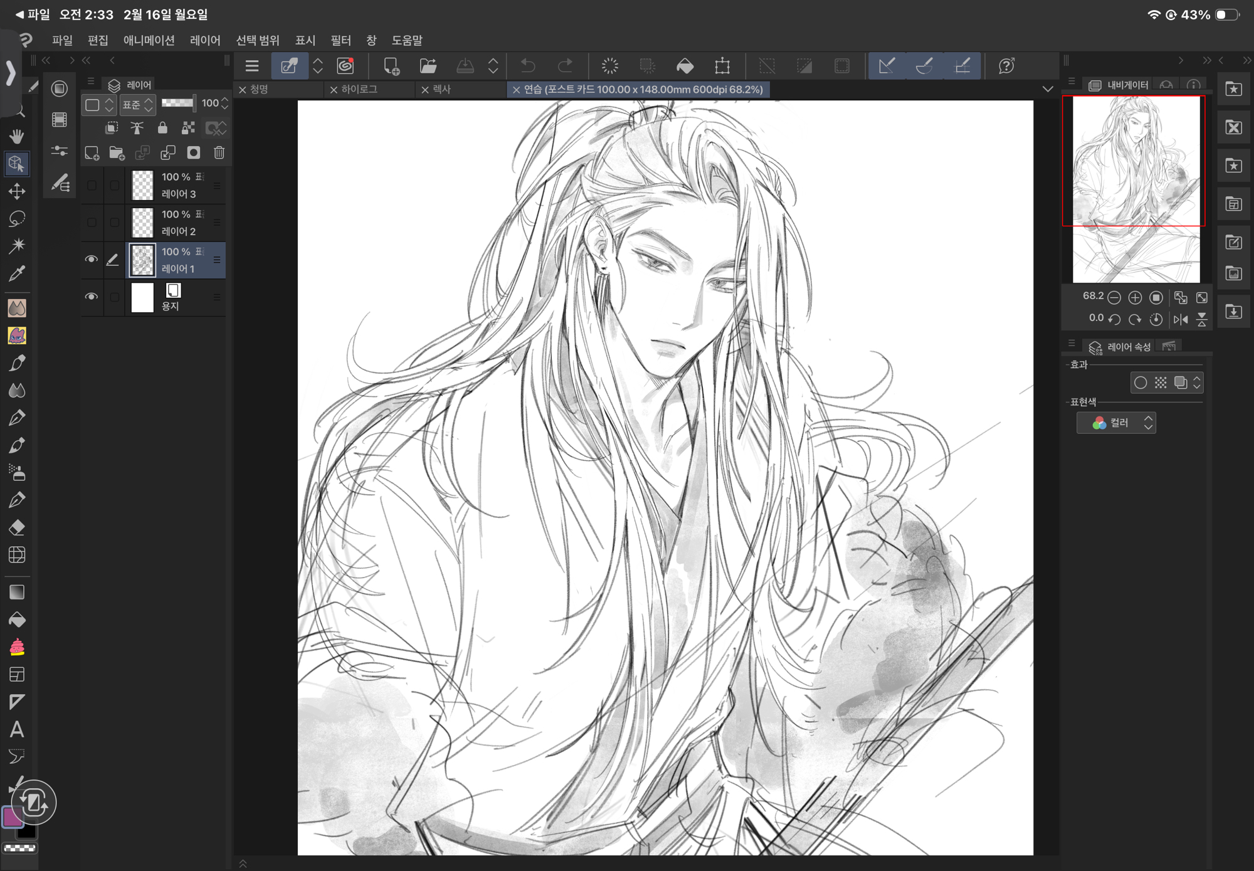Click the Fill bucket toolbar icon

pyautogui.click(x=685, y=66)
